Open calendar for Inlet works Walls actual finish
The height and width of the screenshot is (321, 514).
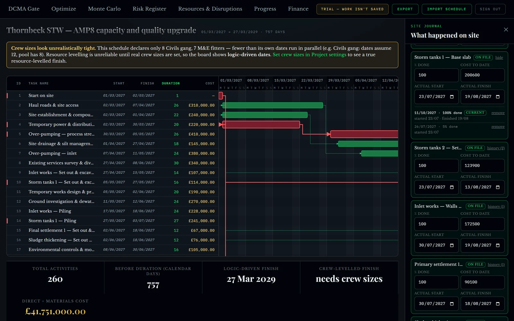498,245
